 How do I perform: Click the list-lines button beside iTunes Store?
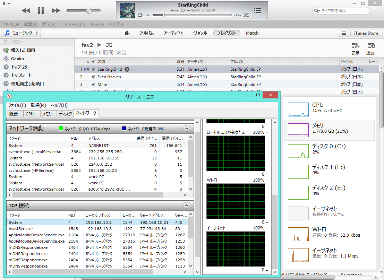344,33
